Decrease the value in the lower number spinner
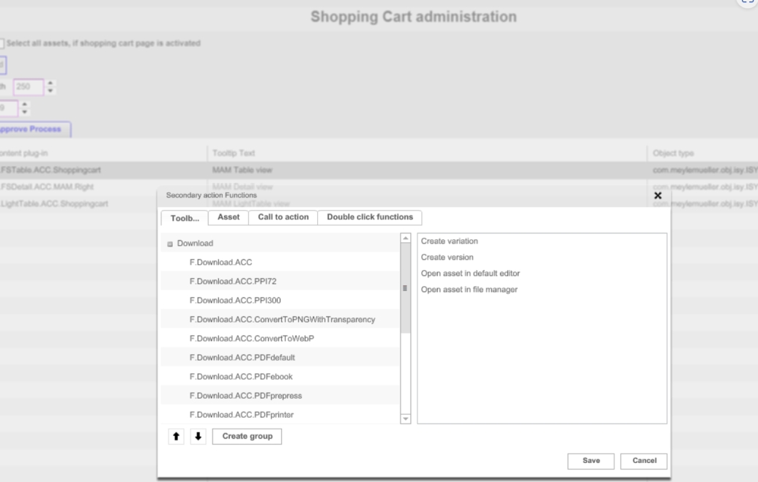This screenshot has width=758, height=482. [24, 111]
